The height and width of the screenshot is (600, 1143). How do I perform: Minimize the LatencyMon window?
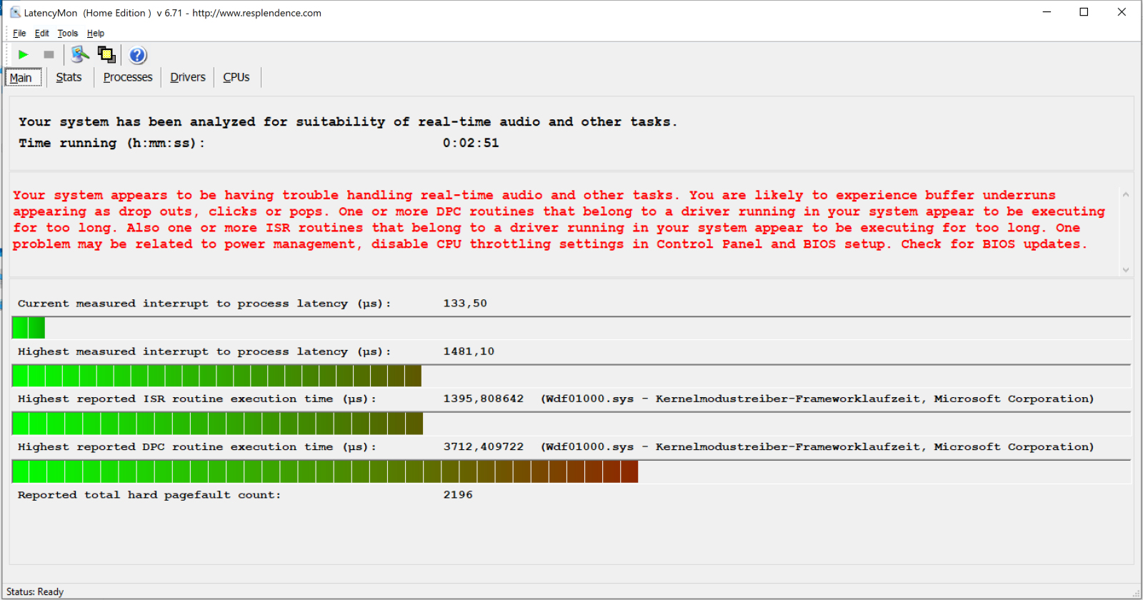(x=1047, y=12)
